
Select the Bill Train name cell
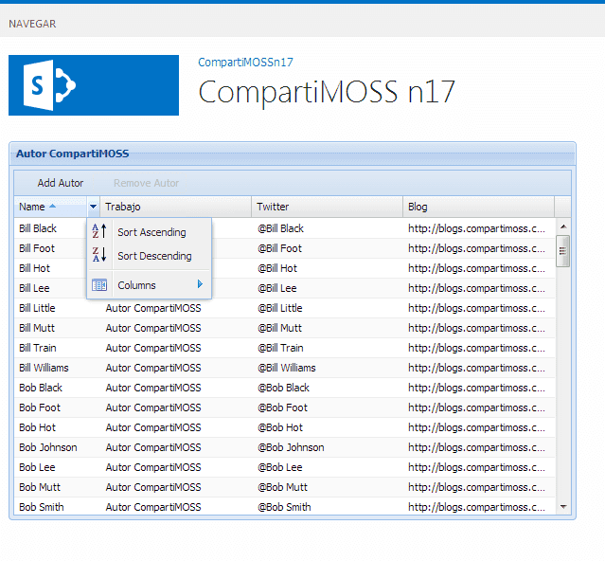pyautogui.click(x=57, y=348)
